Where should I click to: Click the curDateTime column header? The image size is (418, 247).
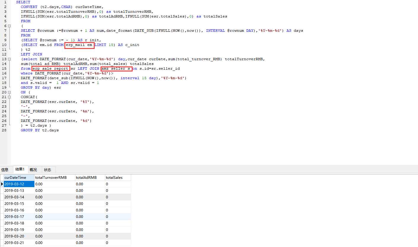19,178
